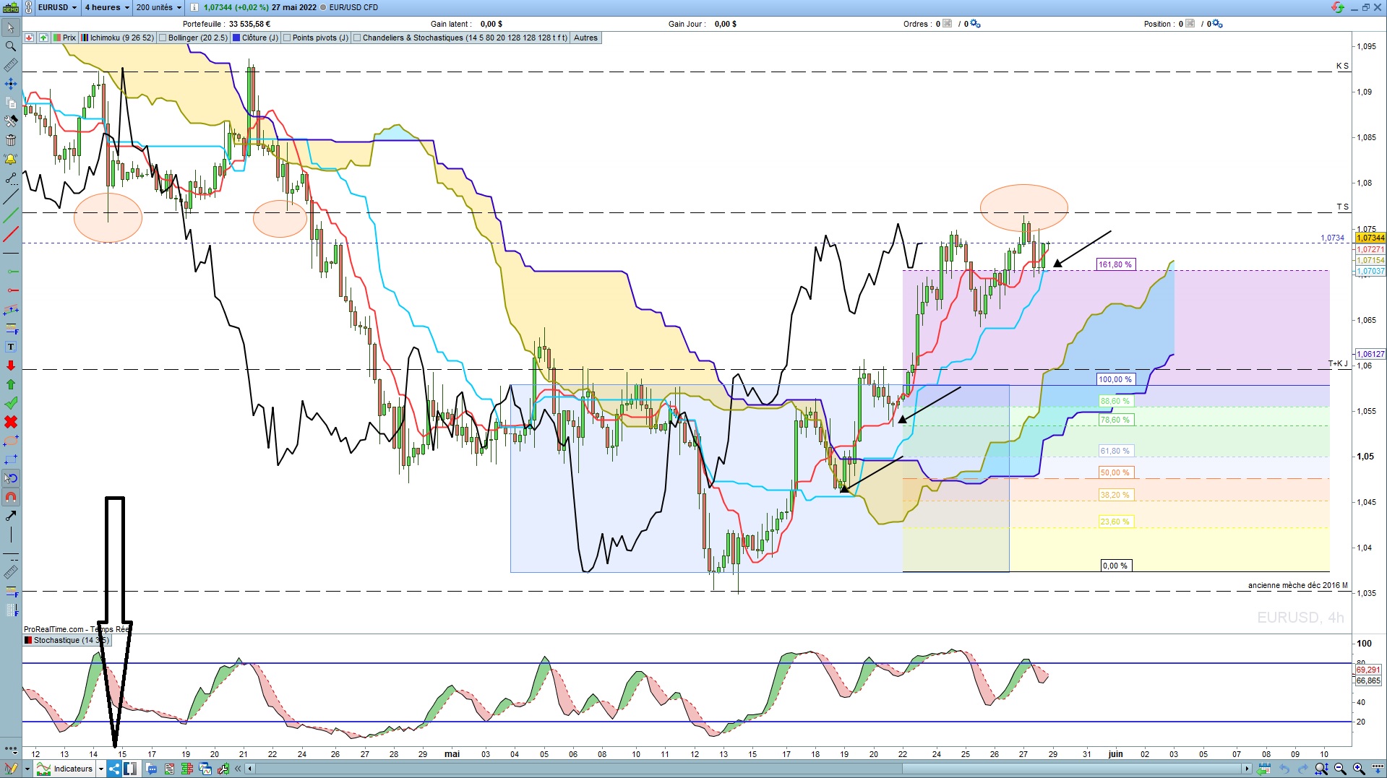Open the Autres indicators menu
The height and width of the screenshot is (778, 1387).
click(x=585, y=38)
